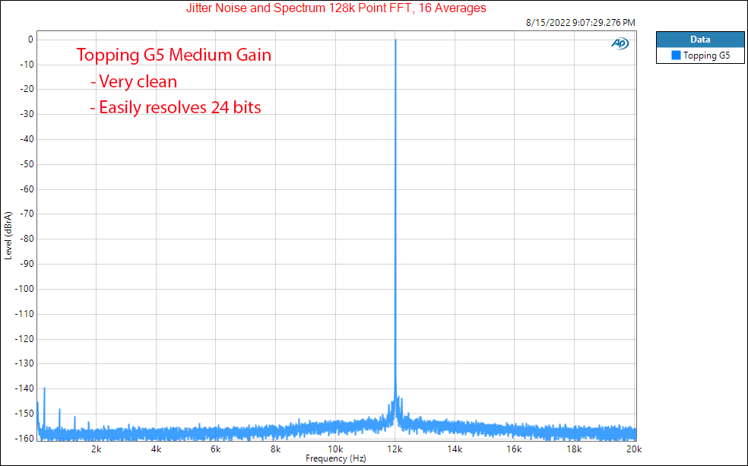
Task: Click the -150 level tick label
Action: [x=25, y=413]
